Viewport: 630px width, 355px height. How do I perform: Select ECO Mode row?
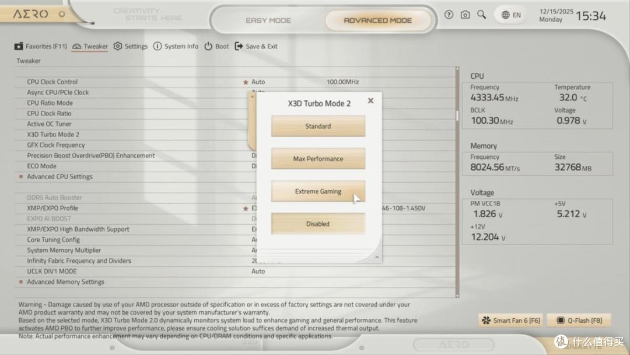(x=235, y=166)
